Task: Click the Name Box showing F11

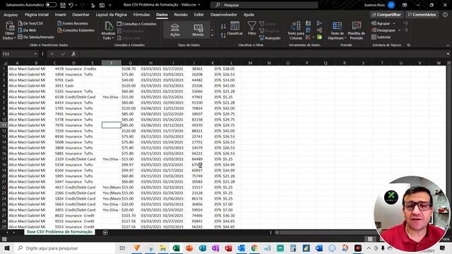Action: click(17, 54)
